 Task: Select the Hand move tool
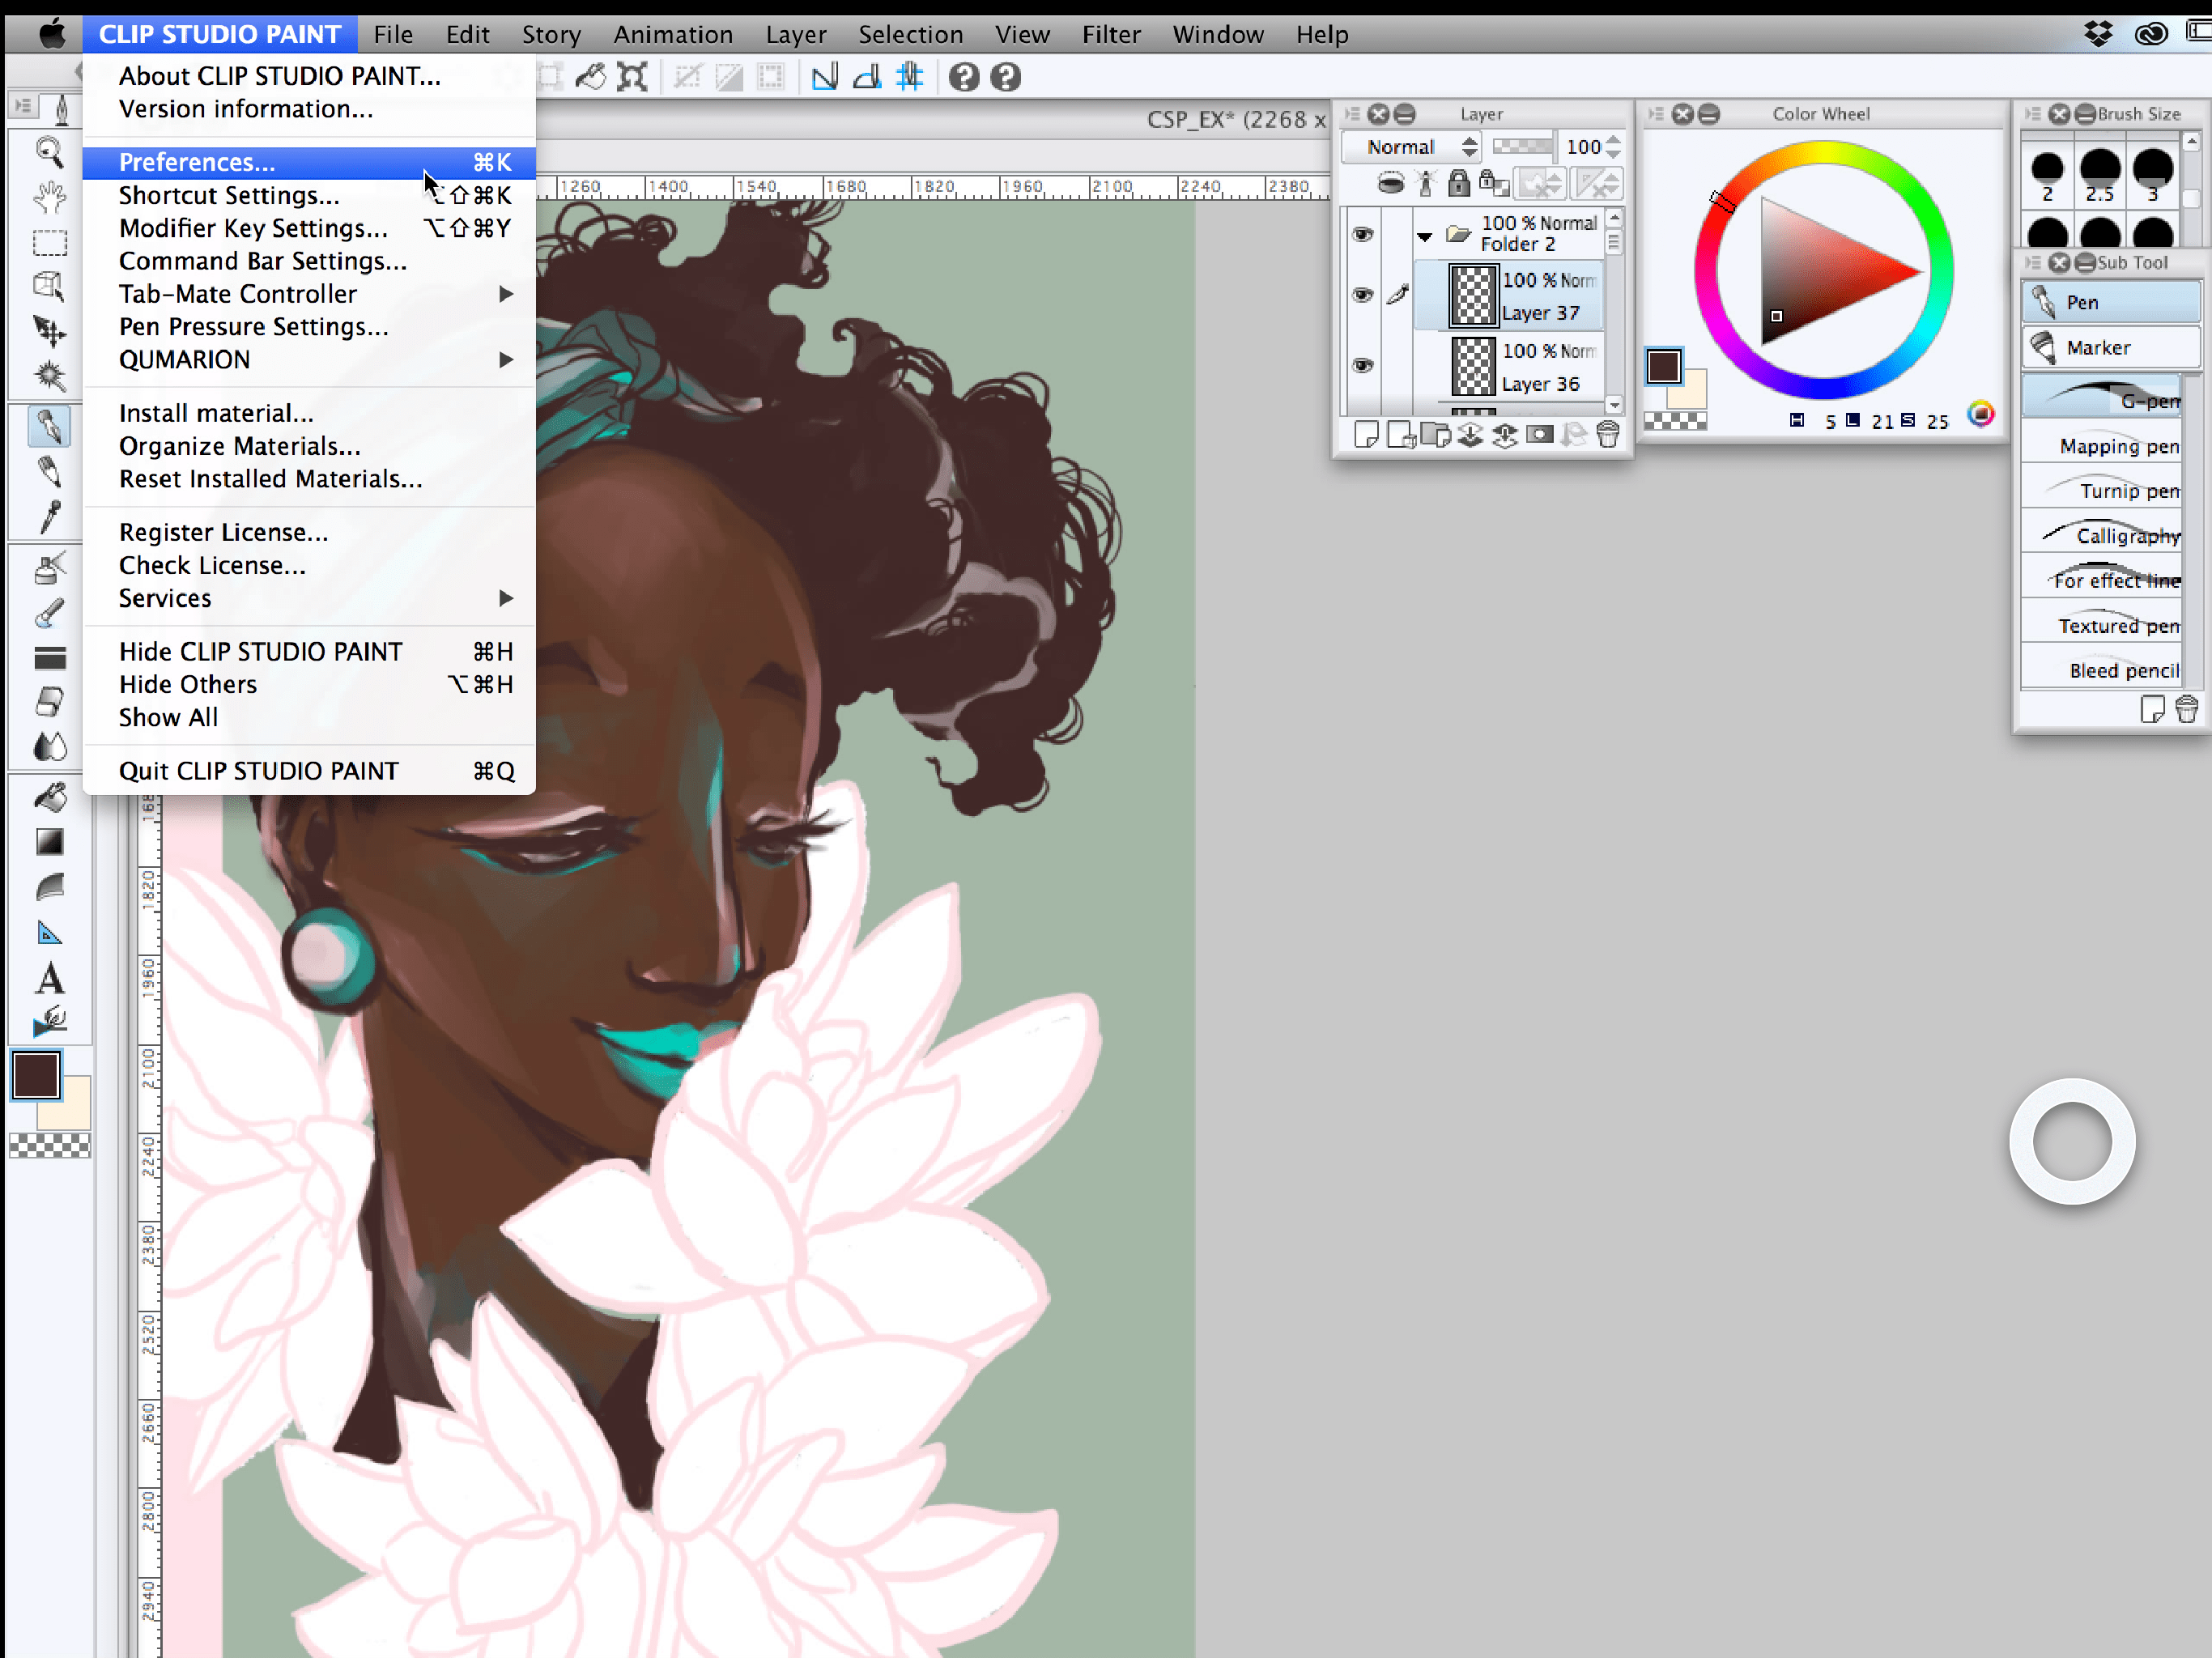coord(48,197)
